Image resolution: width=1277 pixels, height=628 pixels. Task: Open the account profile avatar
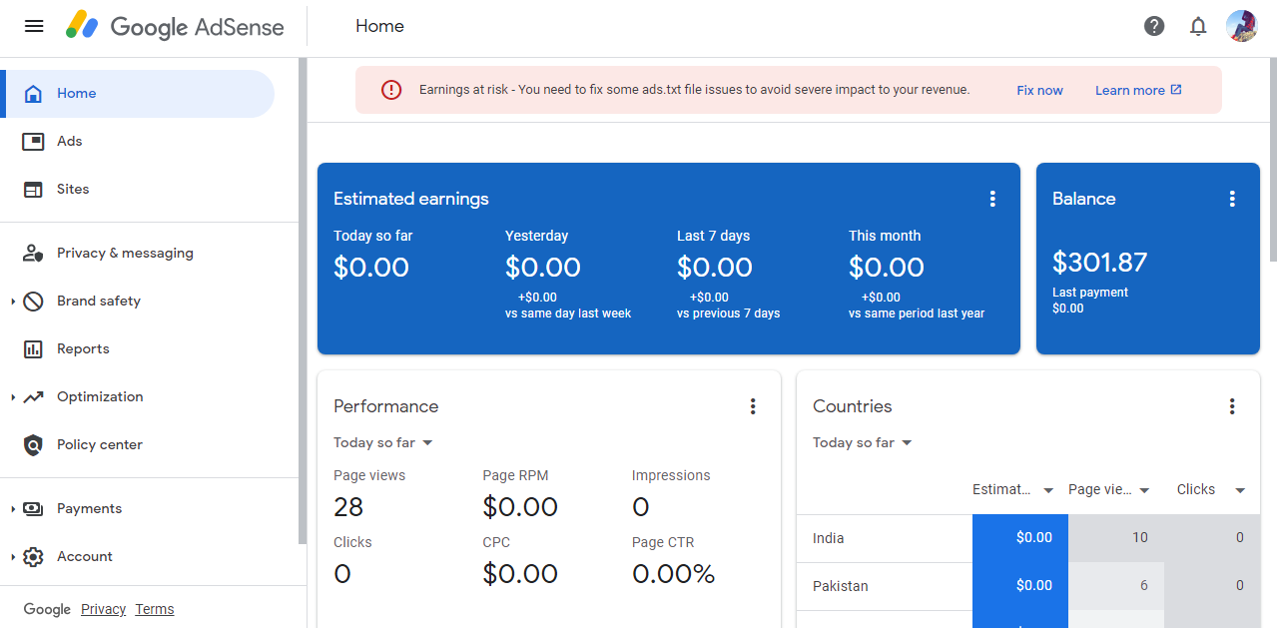point(1241,26)
